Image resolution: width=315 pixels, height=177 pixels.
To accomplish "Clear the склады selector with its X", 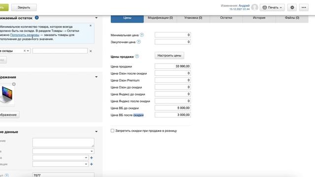I will (x=25, y=51).
